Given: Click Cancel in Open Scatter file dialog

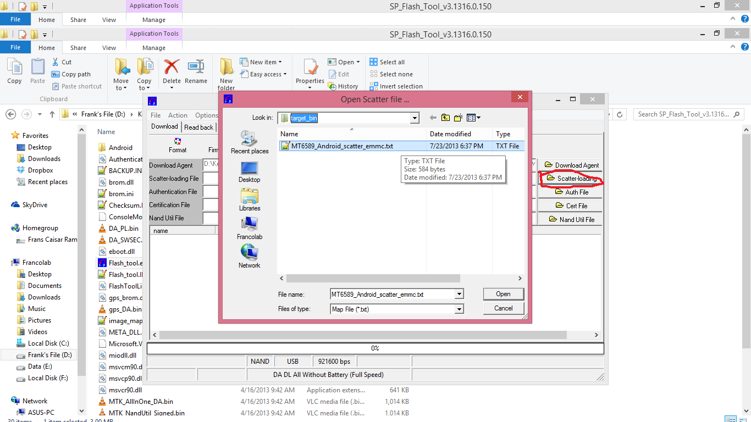Looking at the screenshot, I should coord(504,308).
